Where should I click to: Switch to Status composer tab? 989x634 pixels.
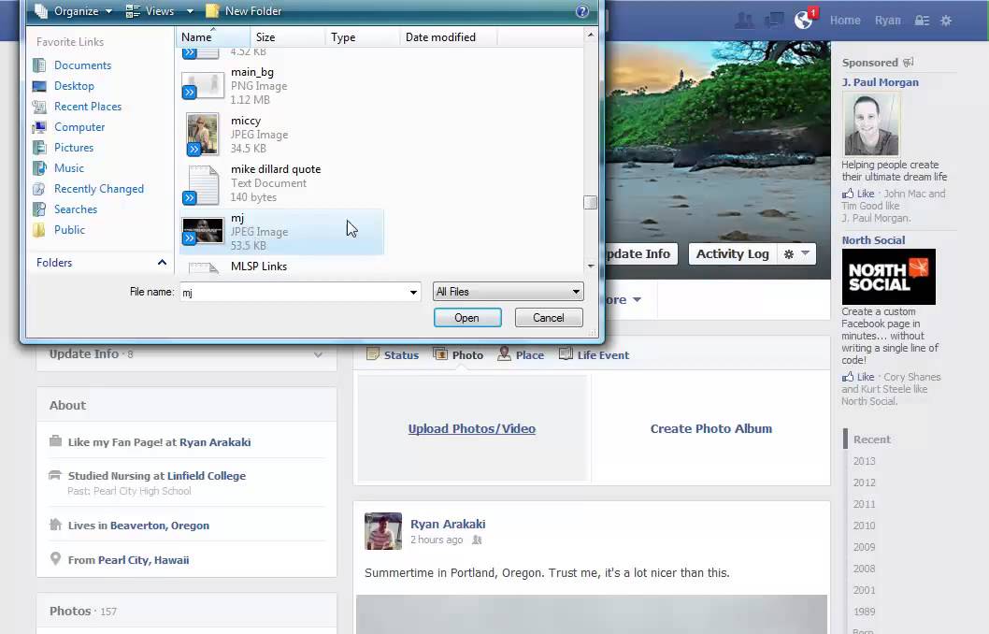pos(393,354)
